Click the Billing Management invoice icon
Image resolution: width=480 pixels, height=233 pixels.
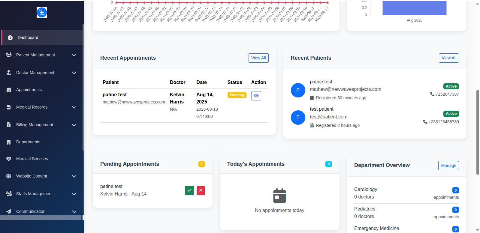click(x=9, y=125)
